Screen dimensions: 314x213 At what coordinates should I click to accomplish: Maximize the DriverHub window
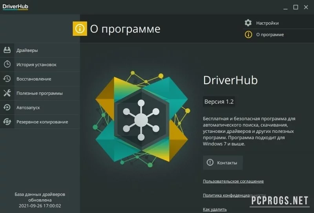(x=296, y=7)
